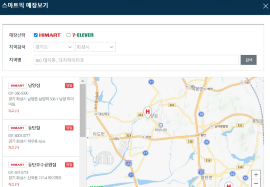Select the 남양점 store name
The height and width of the screenshot is (187, 270).
coord(34,86)
